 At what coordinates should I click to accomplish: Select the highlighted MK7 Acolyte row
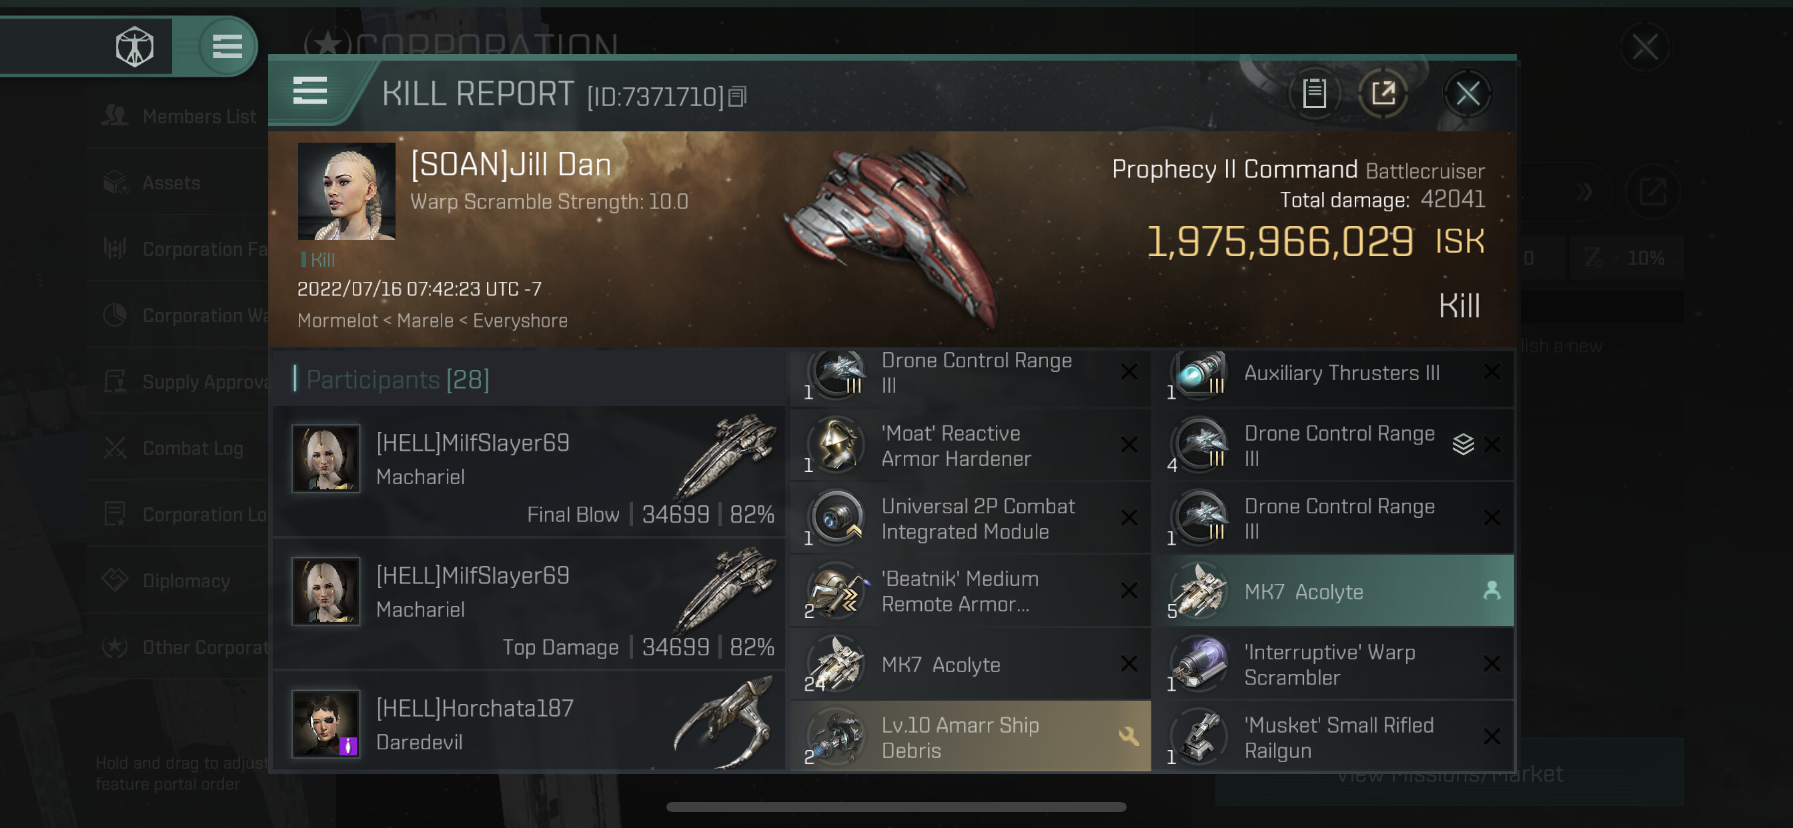pyautogui.click(x=1333, y=591)
